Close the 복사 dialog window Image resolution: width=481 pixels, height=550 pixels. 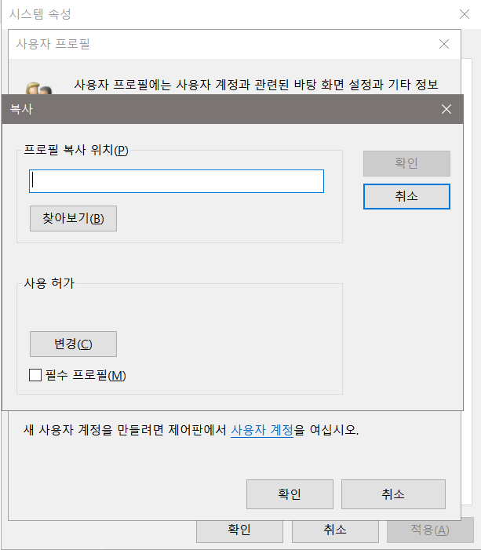[x=446, y=109]
